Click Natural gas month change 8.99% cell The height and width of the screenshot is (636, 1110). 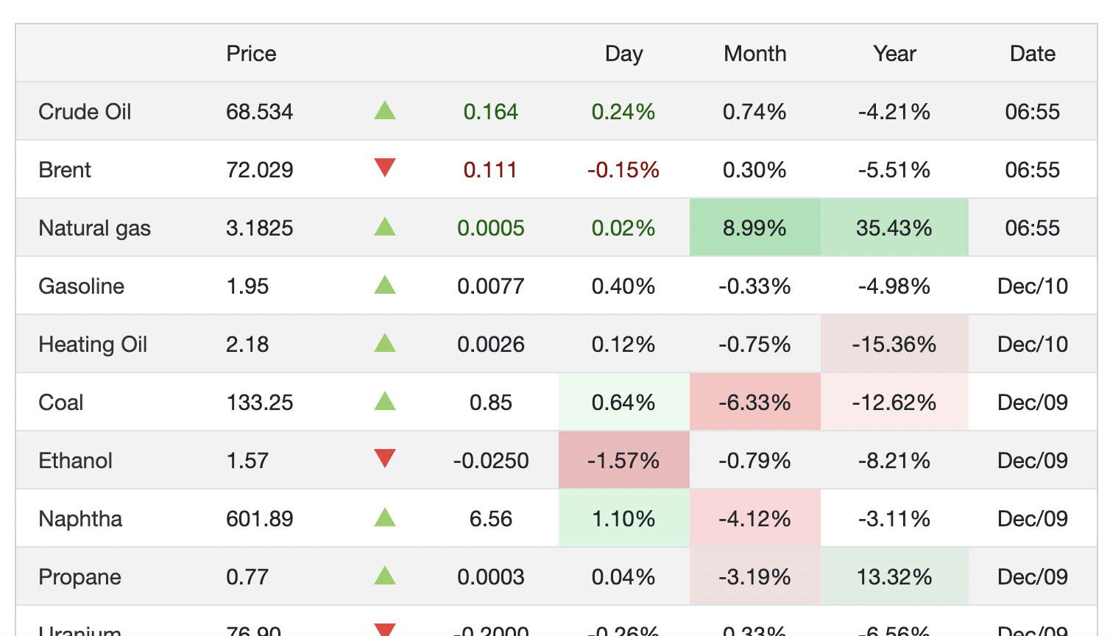coord(755,228)
